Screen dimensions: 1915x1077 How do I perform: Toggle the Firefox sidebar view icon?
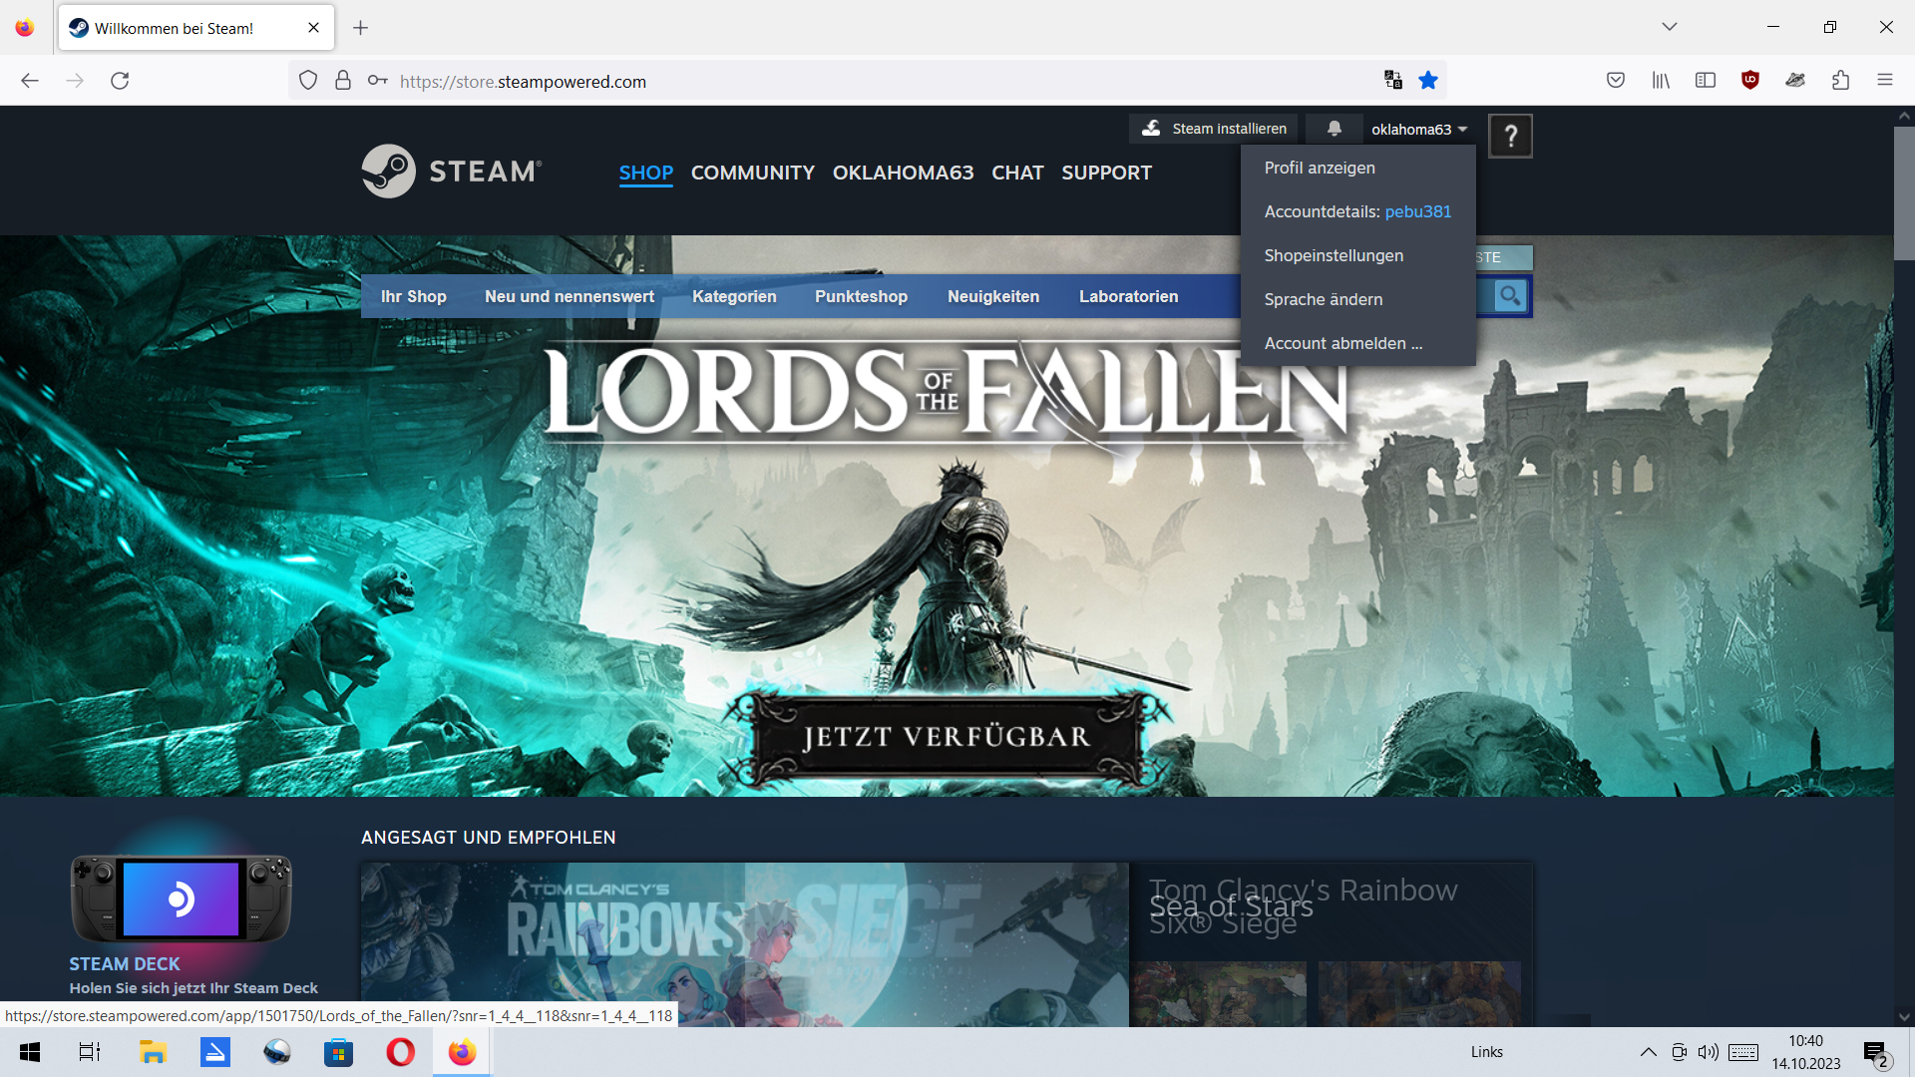1705,81
